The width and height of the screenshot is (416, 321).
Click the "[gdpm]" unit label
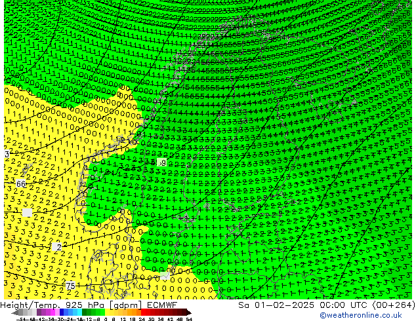tap(127, 305)
